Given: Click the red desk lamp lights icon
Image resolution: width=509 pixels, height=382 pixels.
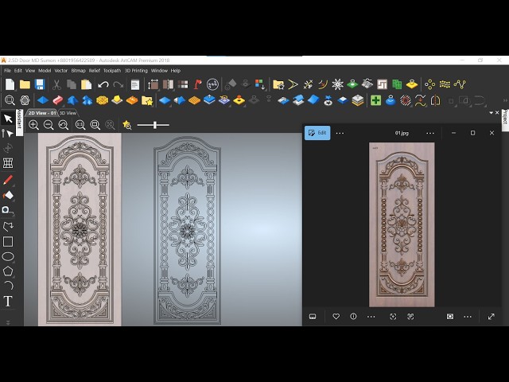Looking at the screenshot, I should point(198,84).
